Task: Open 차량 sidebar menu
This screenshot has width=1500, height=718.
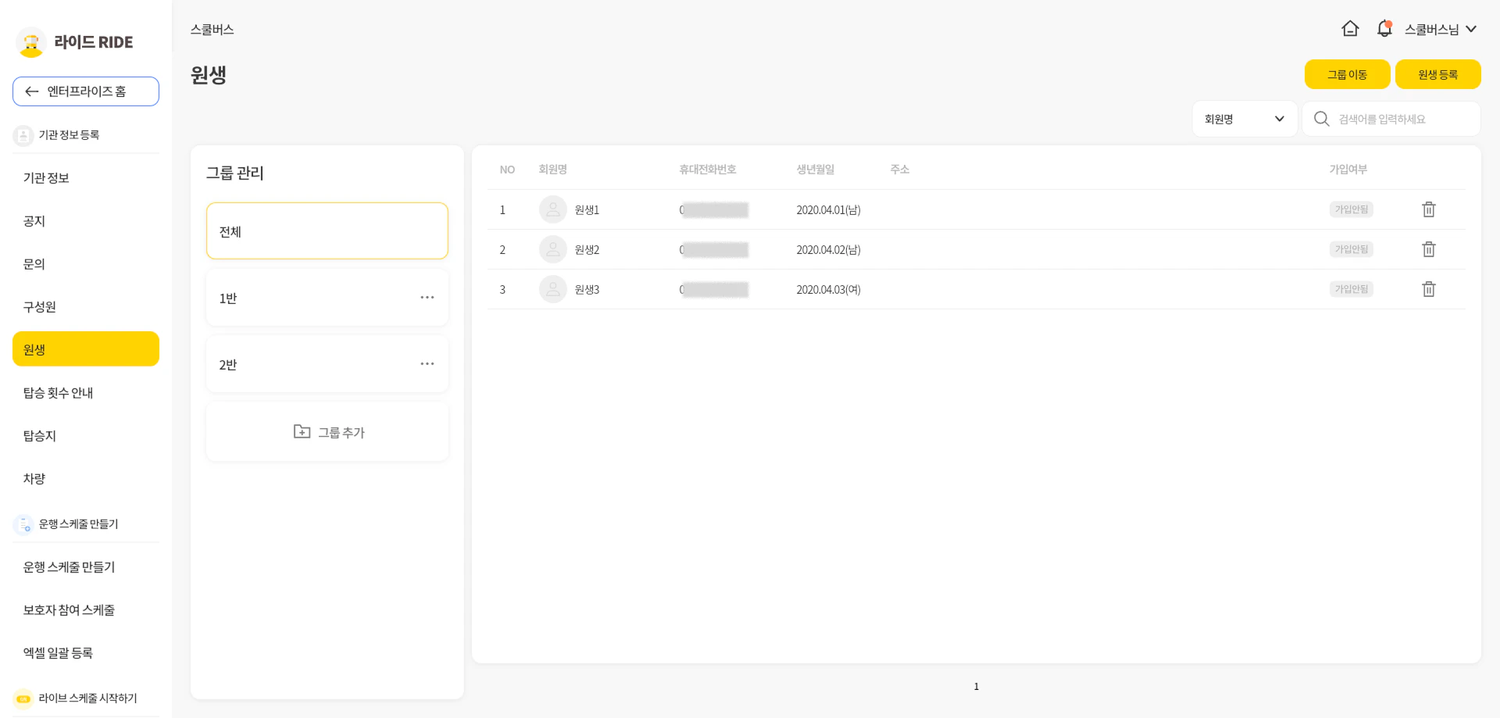Action: coord(34,479)
